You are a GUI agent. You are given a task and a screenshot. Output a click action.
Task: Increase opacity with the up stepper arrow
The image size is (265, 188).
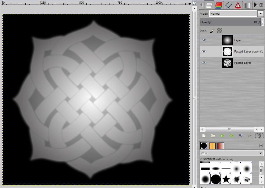262,20
